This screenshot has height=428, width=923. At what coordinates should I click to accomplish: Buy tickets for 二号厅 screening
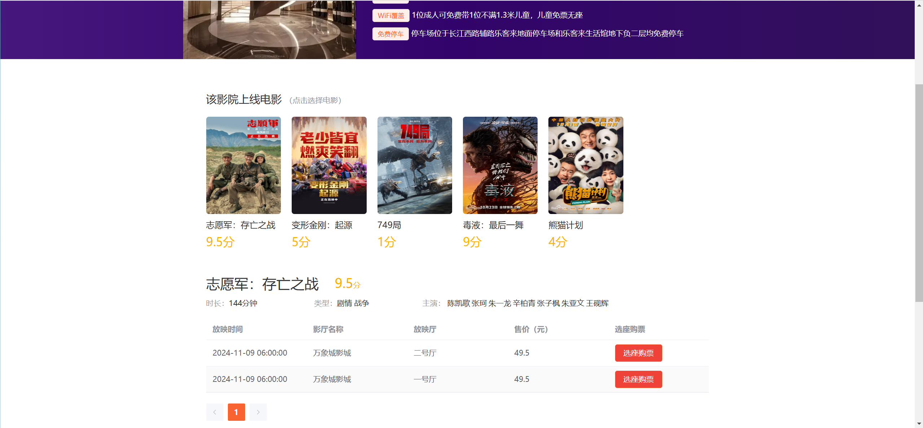(x=638, y=353)
